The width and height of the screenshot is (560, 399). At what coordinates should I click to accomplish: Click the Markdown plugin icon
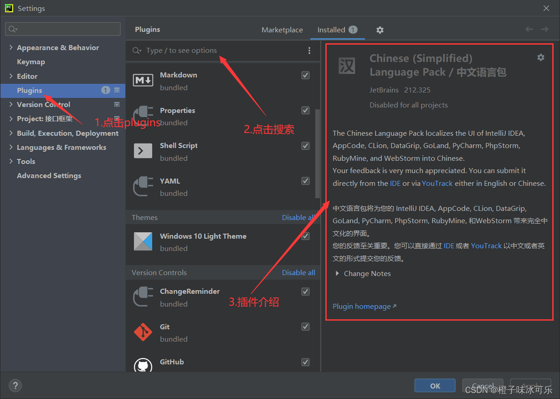143,81
